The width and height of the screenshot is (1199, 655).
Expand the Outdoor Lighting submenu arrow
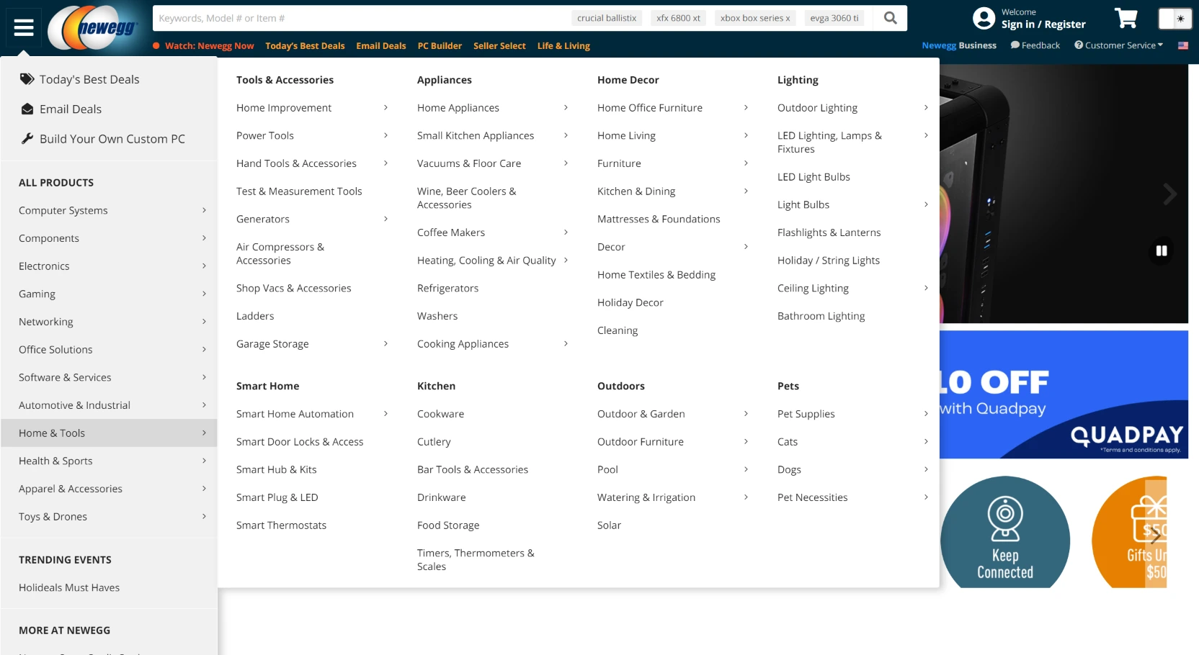point(926,108)
